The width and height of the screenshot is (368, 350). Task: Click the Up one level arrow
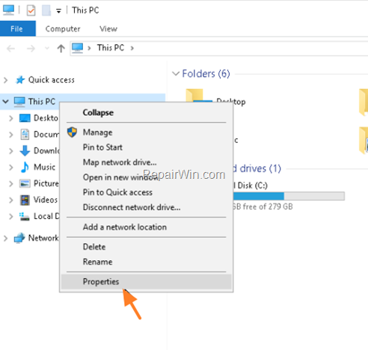61,48
